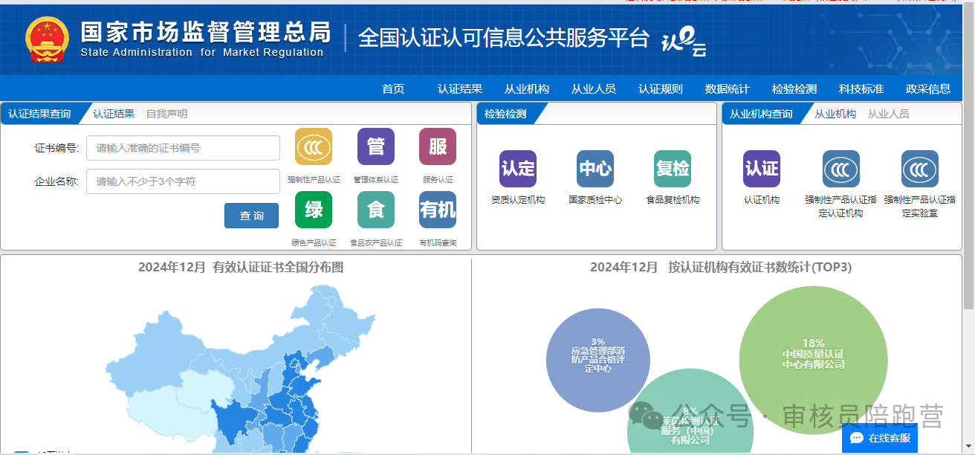Click the 有机码查询 icon
This screenshot has height=455, width=975.
click(x=438, y=210)
